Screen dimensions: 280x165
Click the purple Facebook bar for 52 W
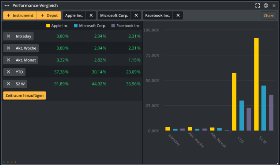(271, 112)
